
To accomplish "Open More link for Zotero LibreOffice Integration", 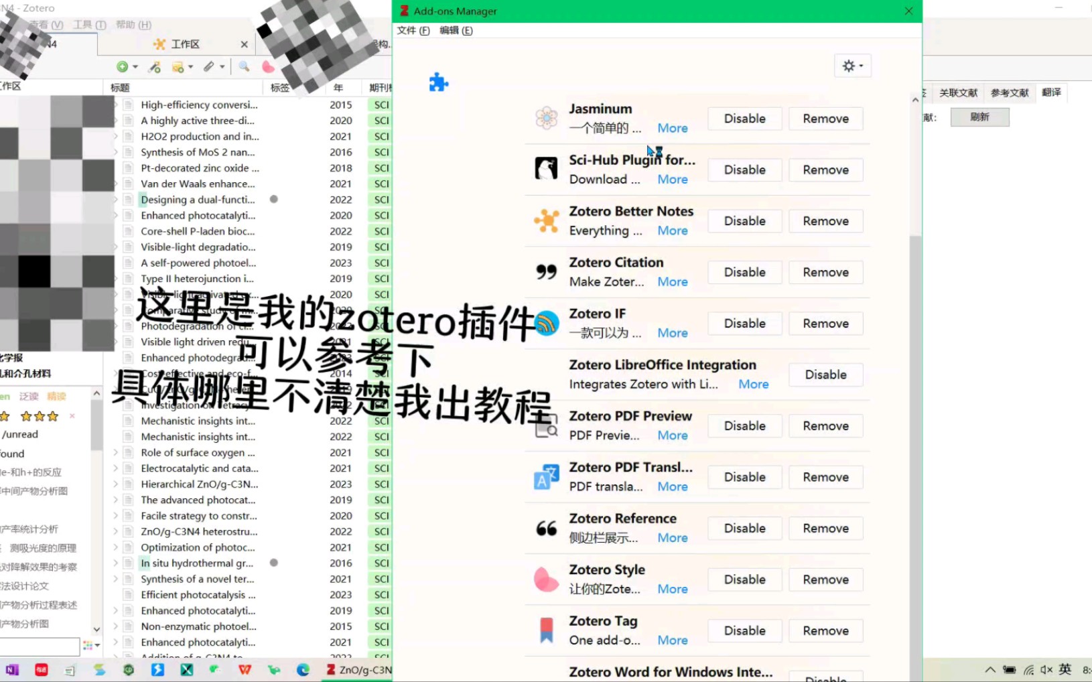I will (753, 384).
